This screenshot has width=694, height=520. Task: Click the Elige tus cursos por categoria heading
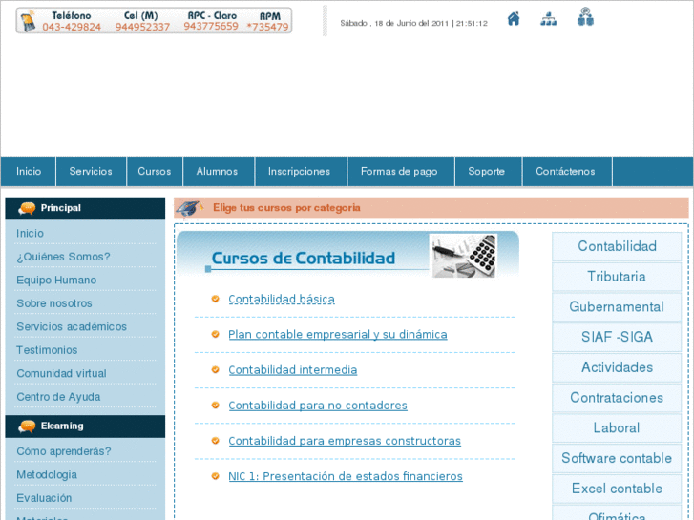tap(286, 208)
